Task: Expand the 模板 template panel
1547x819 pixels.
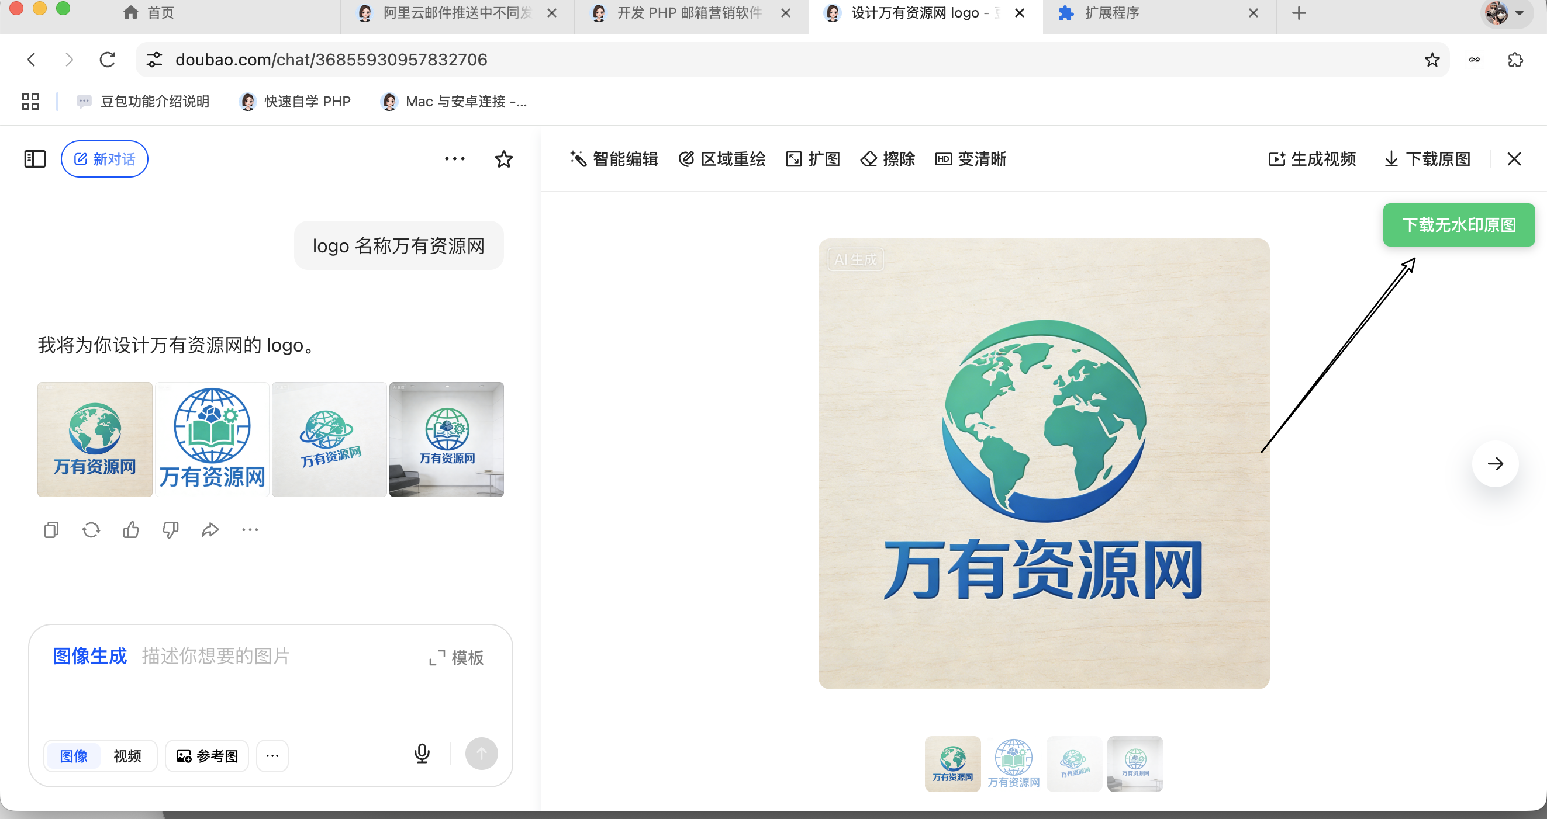Action: click(457, 658)
